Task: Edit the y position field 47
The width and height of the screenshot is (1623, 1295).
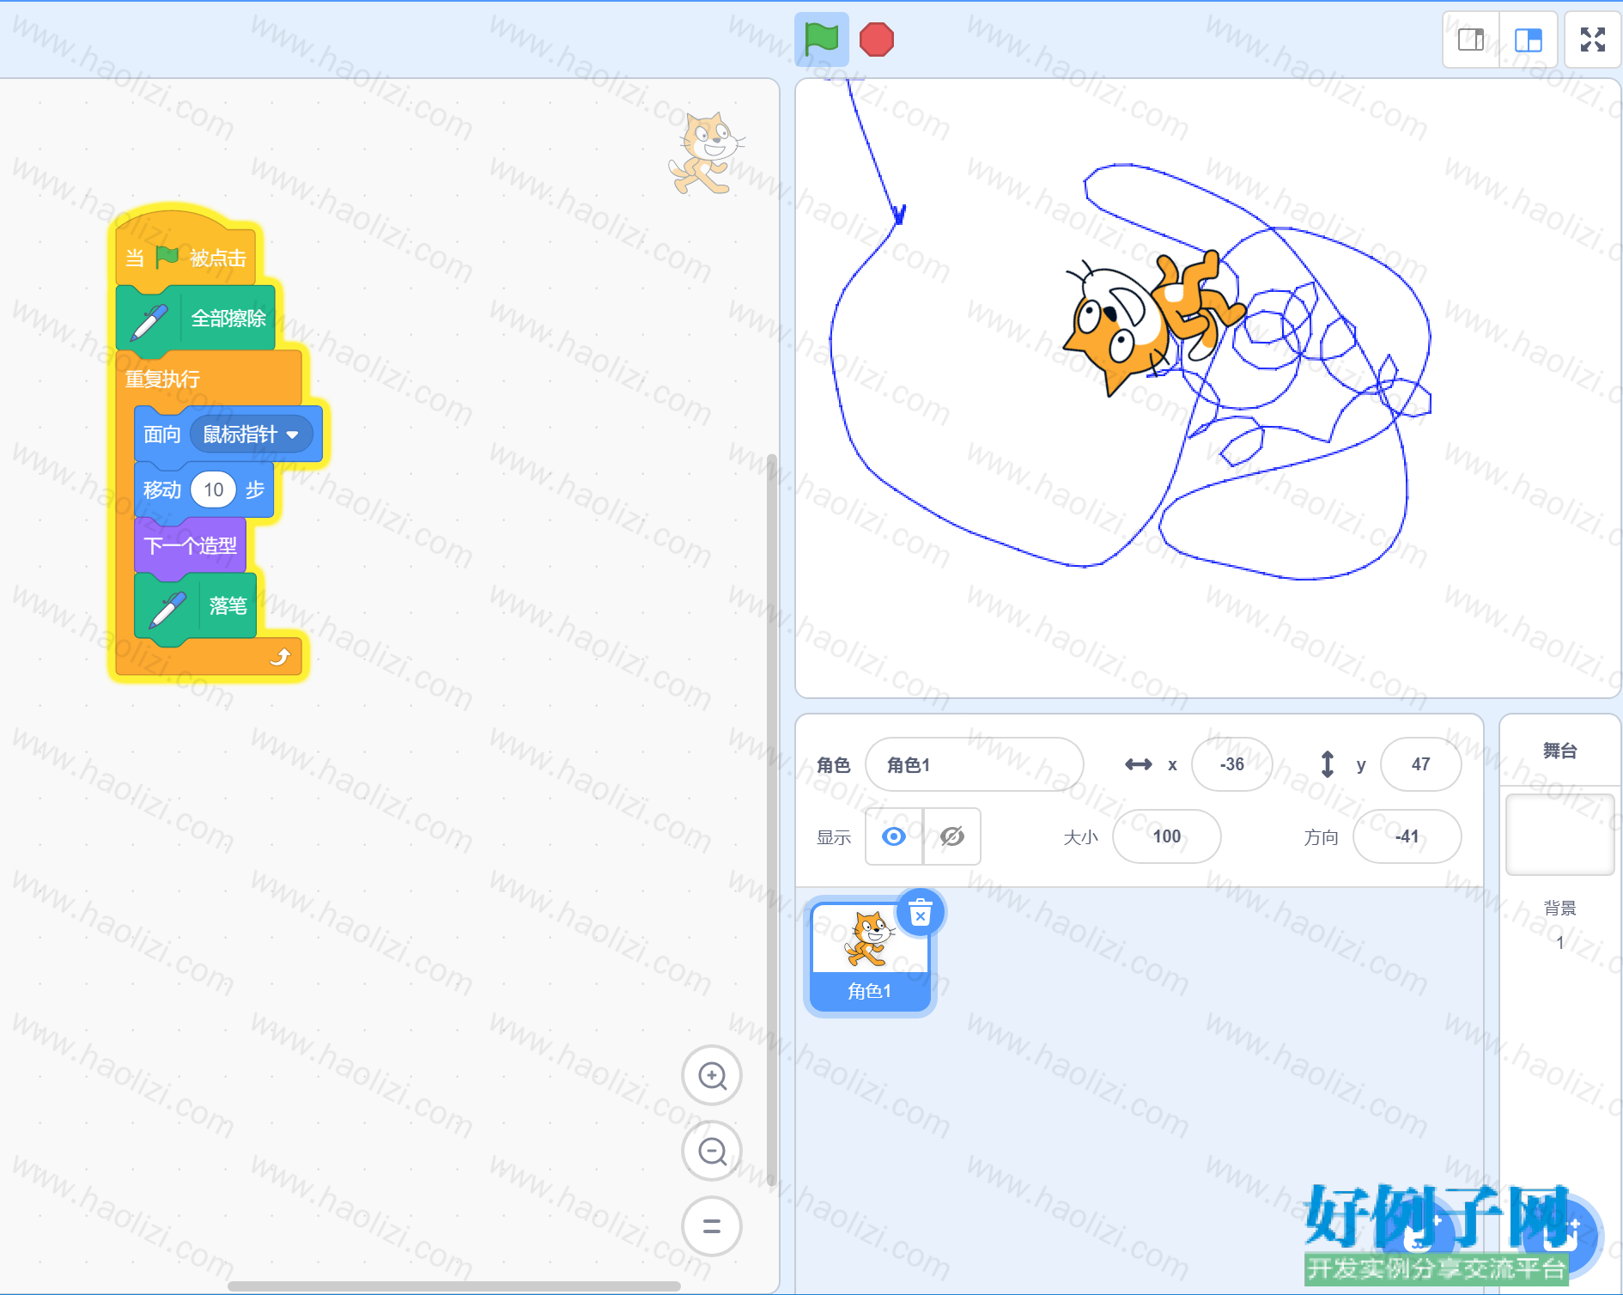Action: click(x=1420, y=764)
